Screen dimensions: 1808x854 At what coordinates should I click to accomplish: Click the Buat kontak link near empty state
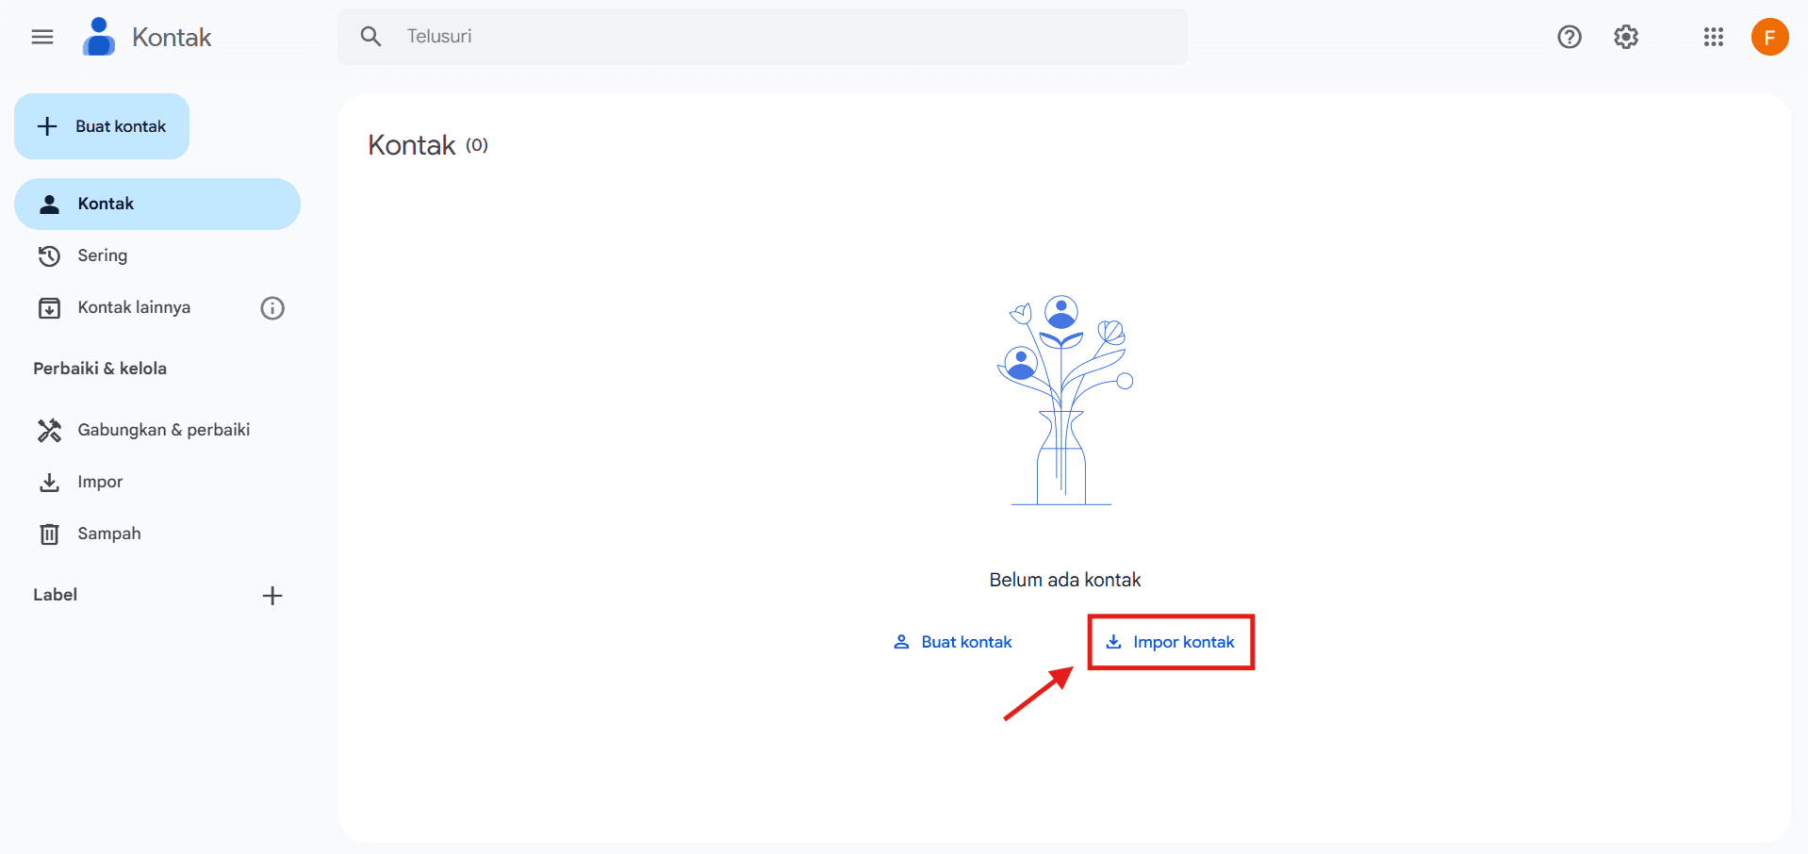(952, 642)
